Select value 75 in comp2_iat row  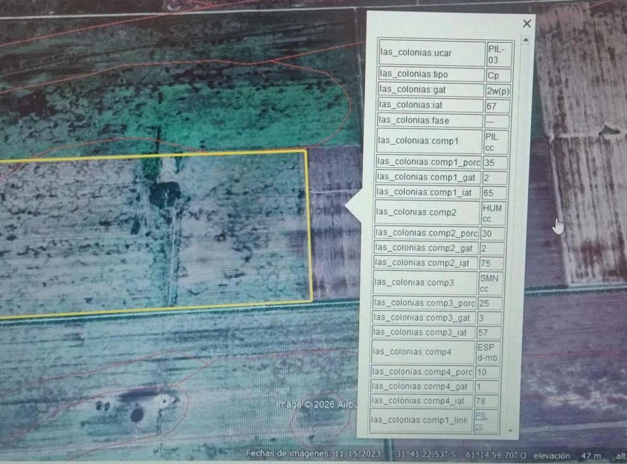(x=491, y=263)
